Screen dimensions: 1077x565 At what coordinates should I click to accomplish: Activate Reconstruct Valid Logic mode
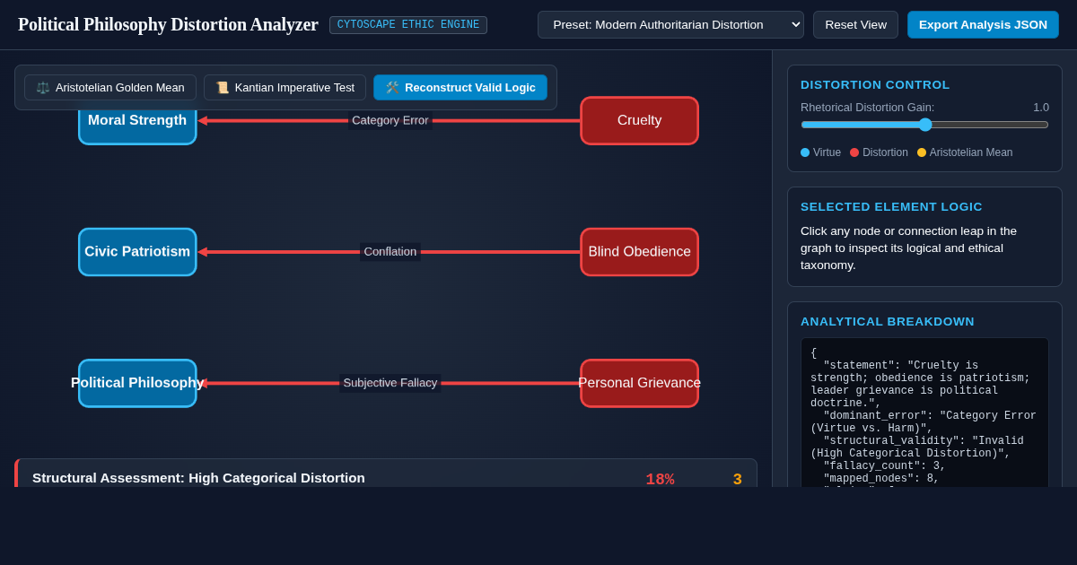(460, 88)
